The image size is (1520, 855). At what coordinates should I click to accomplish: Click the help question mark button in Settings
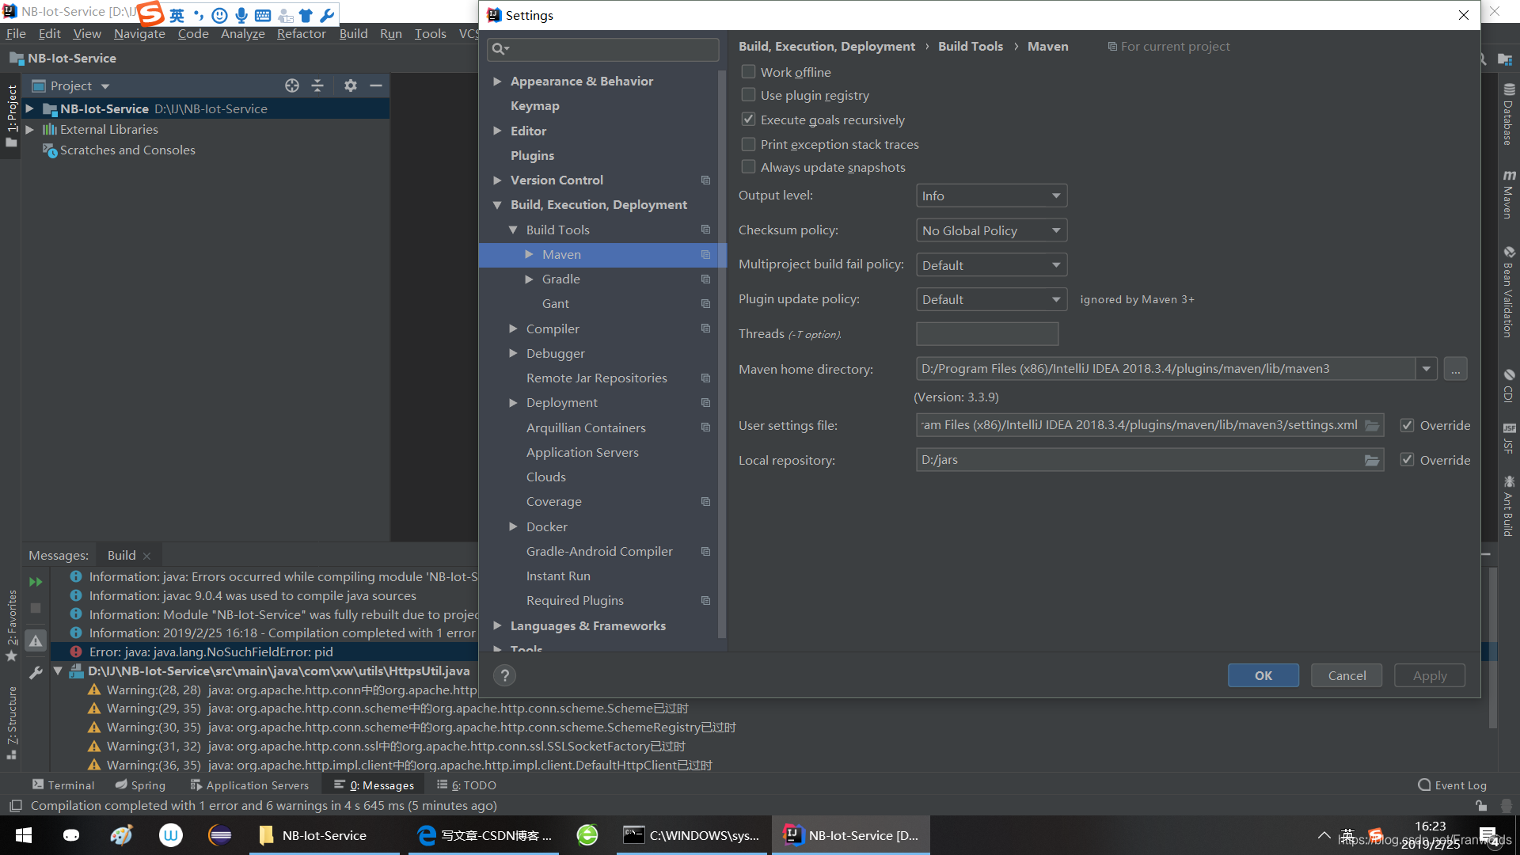point(504,675)
